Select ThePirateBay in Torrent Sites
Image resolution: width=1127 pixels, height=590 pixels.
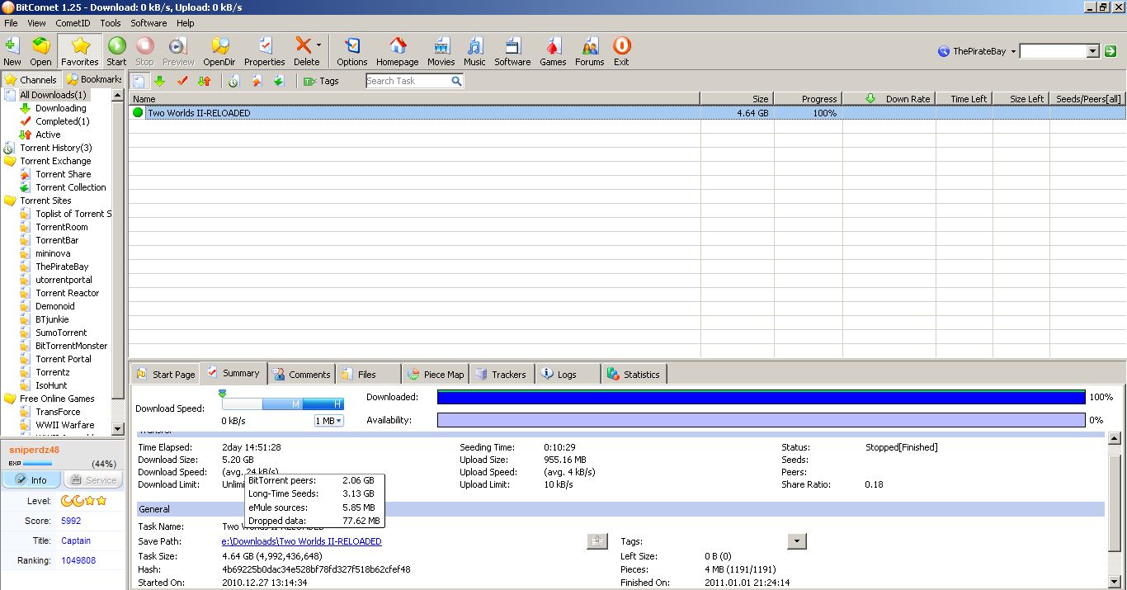62,267
